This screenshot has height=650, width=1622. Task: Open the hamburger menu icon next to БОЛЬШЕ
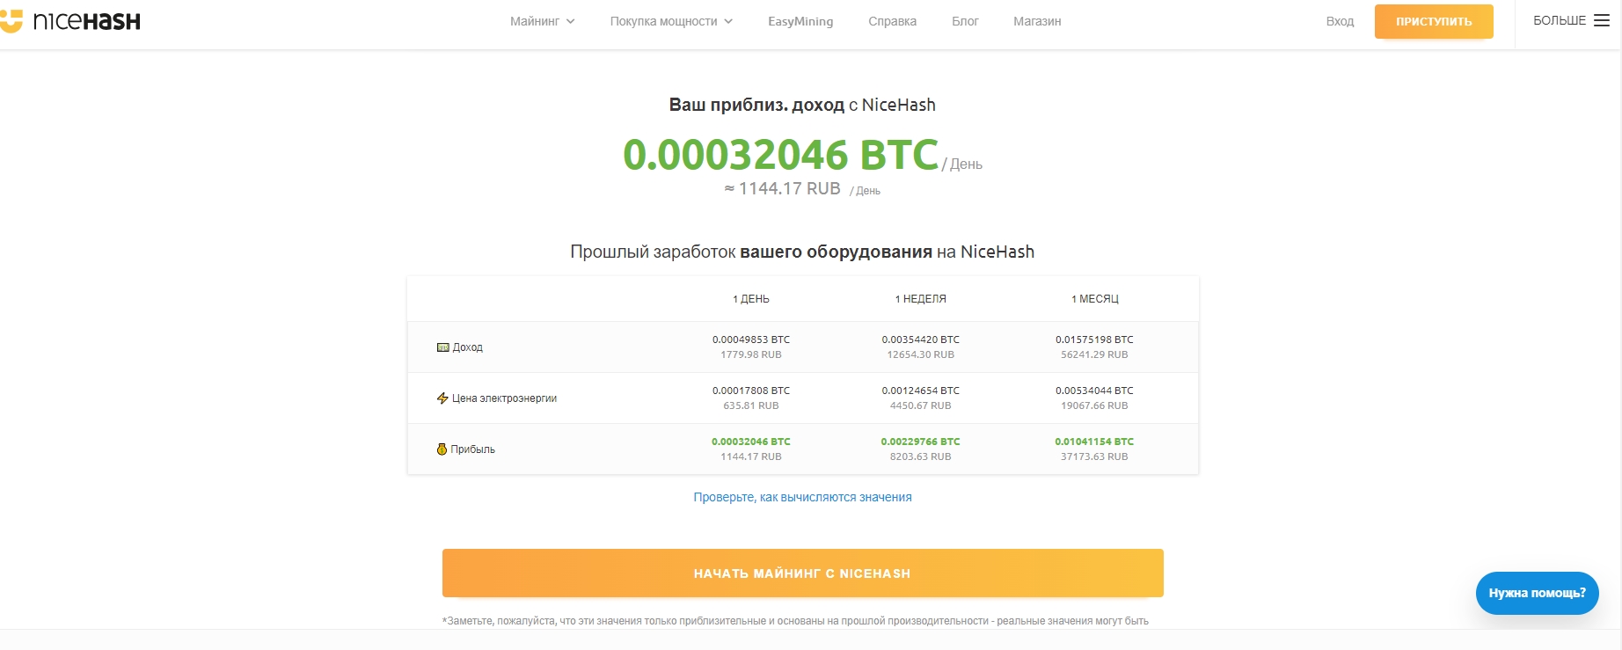tap(1602, 20)
